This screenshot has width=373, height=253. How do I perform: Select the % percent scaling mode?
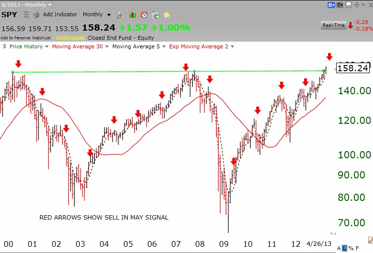(x=351, y=249)
